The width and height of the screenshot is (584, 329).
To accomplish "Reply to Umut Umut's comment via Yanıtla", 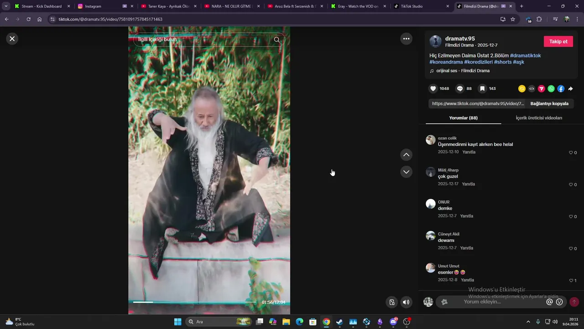I will 467,280.
